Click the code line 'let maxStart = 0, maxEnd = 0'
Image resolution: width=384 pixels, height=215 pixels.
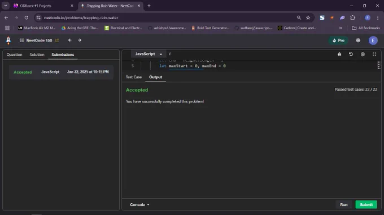[x=193, y=66]
